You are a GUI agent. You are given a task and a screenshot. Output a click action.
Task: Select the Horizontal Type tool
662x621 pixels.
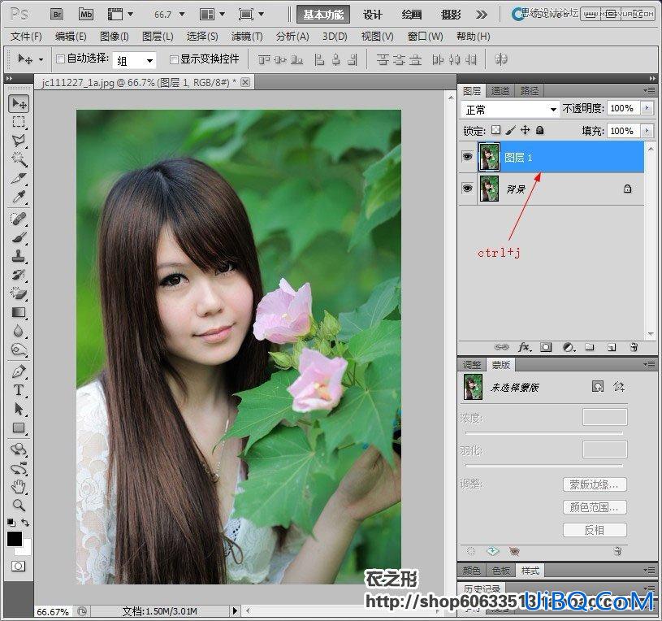pyautogui.click(x=18, y=390)
